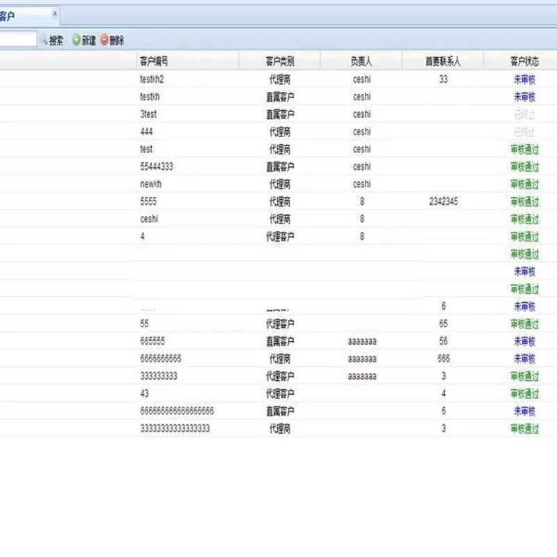Select customer number 444
Viewport: 557px width, 557px height.
(x=146, y=132)
